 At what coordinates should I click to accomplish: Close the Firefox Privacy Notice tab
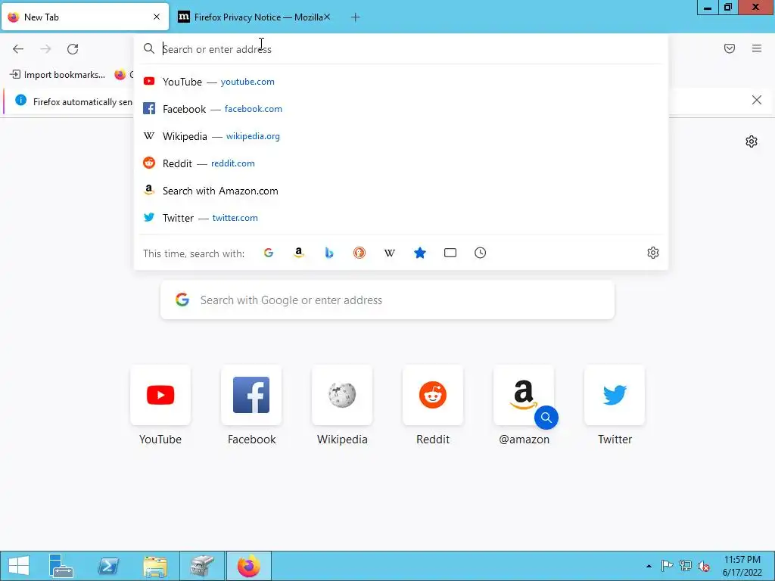327,17
